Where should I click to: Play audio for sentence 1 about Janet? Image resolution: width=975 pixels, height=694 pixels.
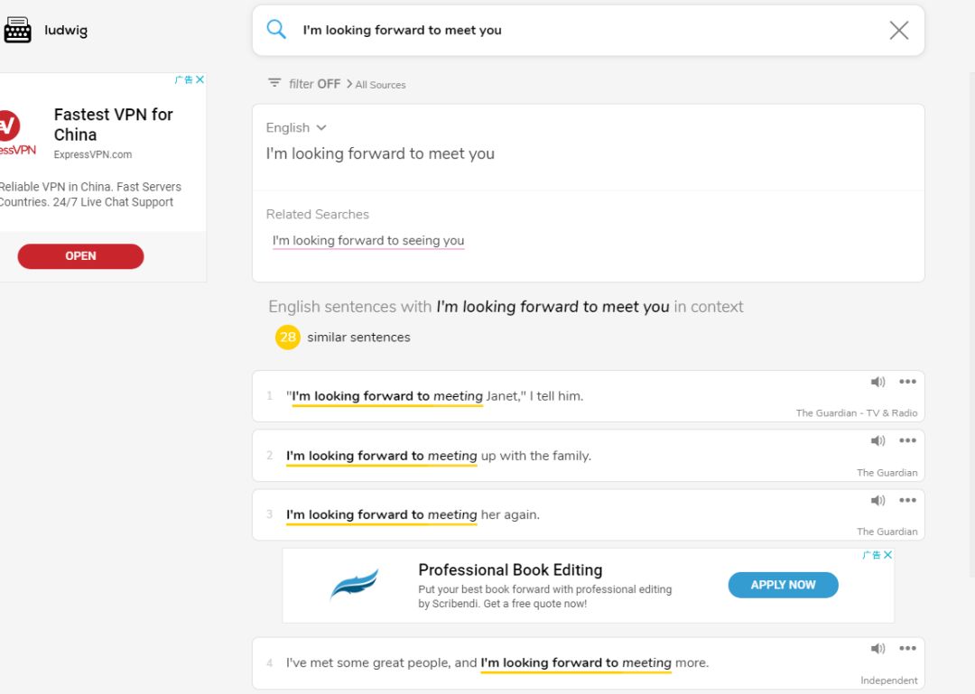click(877, 382)
